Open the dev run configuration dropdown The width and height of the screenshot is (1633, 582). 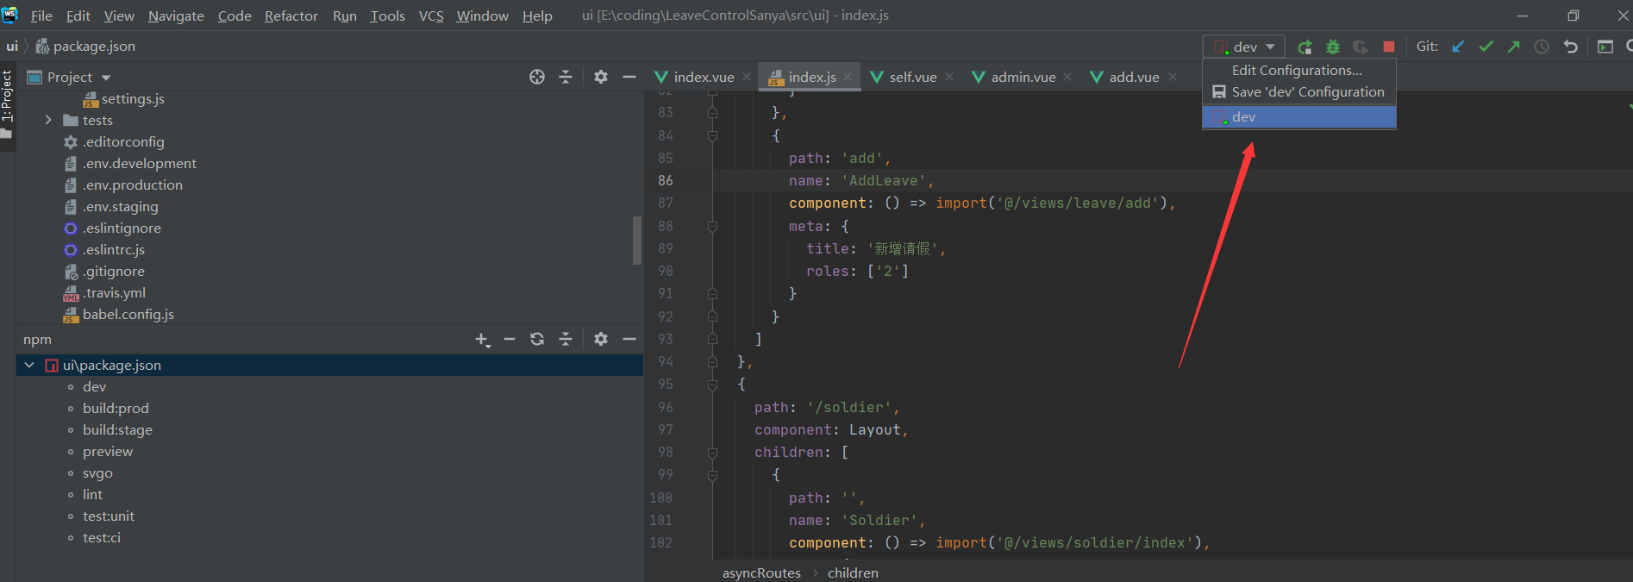[x=1244, y=47]
